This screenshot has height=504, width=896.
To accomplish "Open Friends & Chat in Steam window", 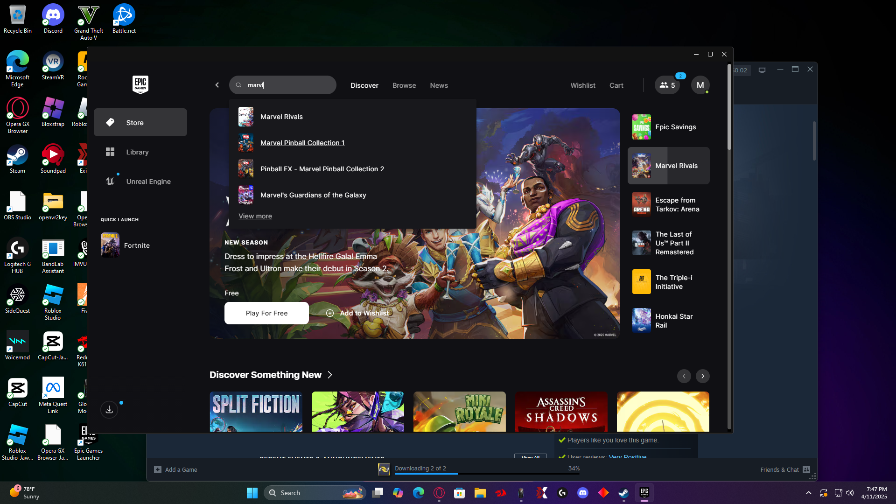I will [x=785, y=469].
